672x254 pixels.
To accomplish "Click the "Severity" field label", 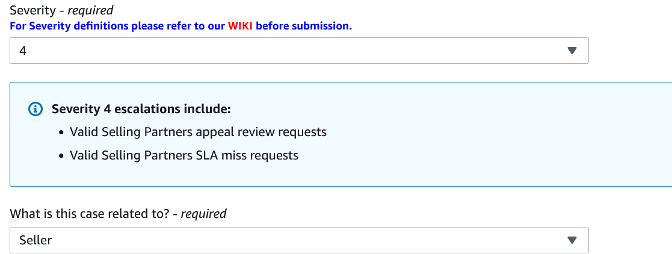I will (x=32, y=11).
